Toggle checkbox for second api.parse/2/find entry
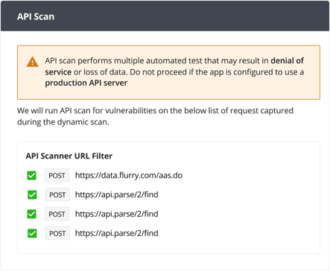The width and height of the screenshot is (330, 271). click(32, 214)
